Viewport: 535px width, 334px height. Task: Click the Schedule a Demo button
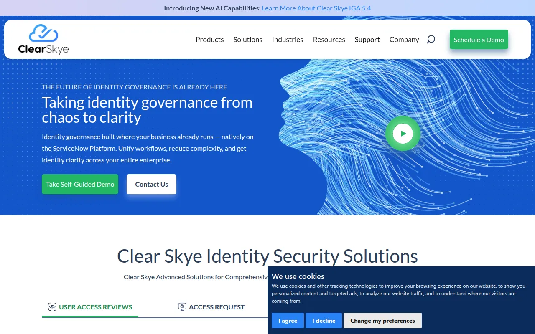[479, 40]
